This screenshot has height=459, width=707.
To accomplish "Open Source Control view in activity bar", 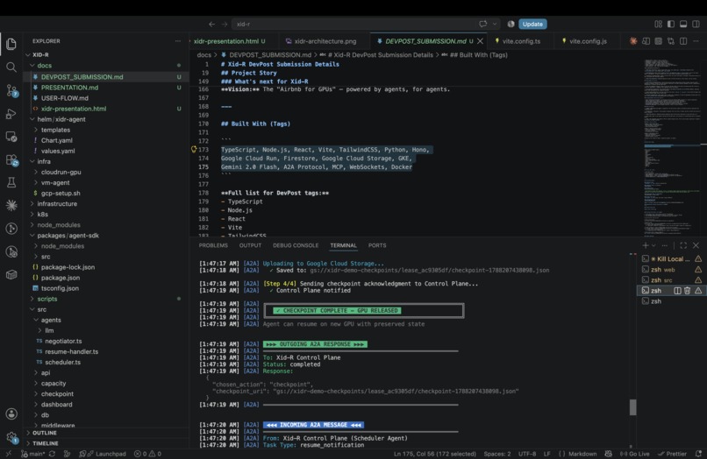I will pyautogui.click(x=11, y=90).
